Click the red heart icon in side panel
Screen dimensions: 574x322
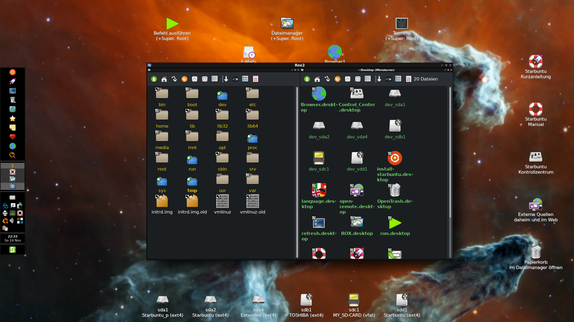tap(13, 137)
